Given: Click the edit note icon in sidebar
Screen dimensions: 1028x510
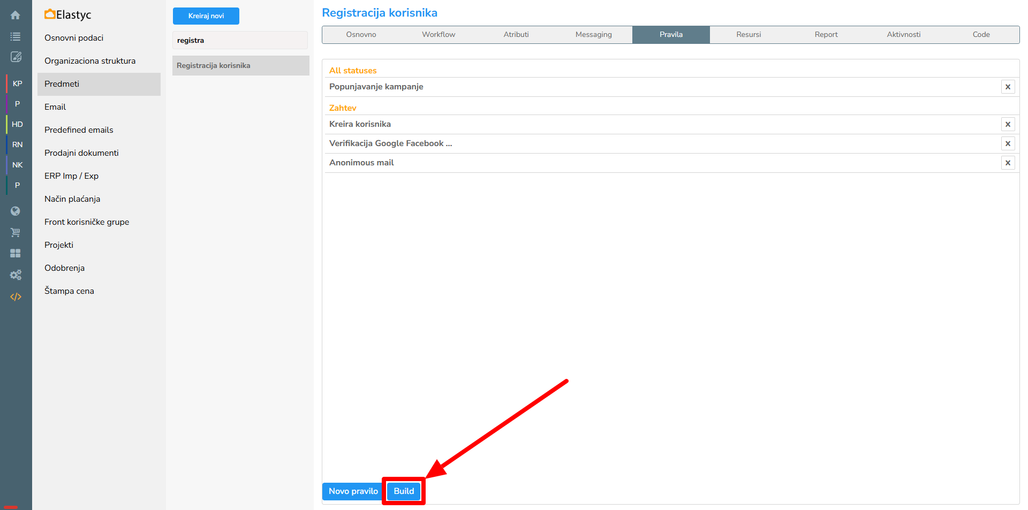Looking at the screenshot, I should tap(16, 57).
